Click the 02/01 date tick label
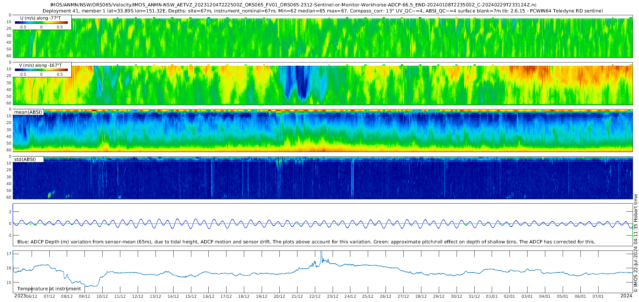 click(x=509, y=296)
